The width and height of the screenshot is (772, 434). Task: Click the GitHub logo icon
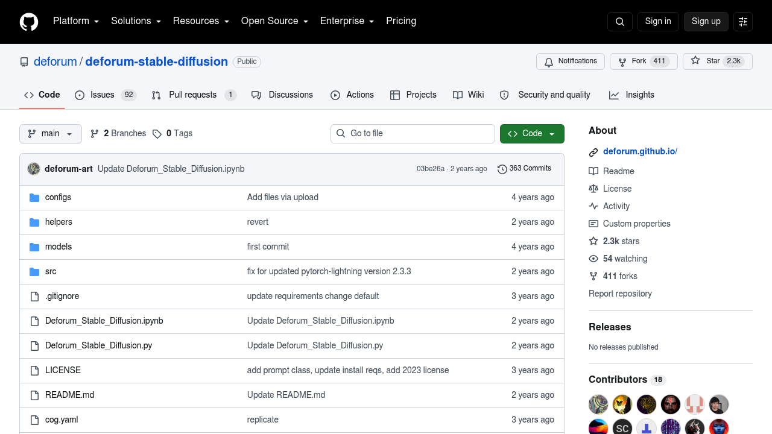tap(29, 22)
